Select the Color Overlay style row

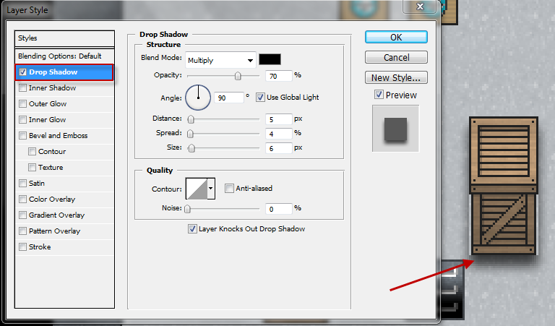point(64,200)
